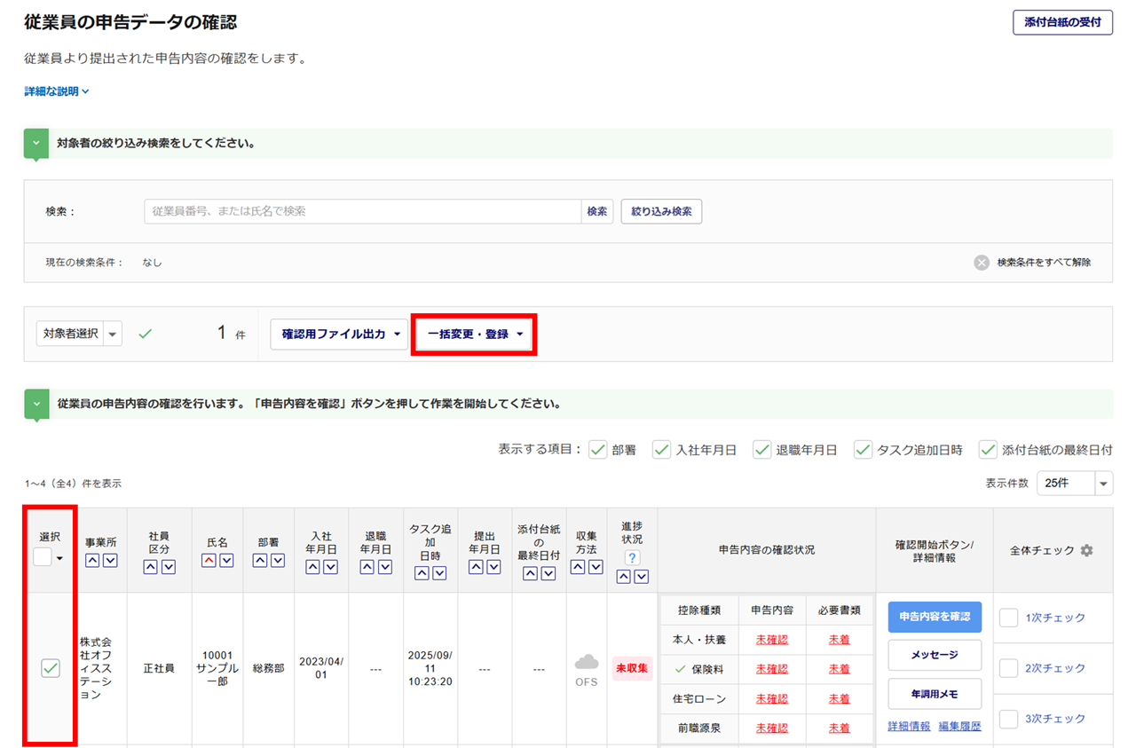Click the OFS cloud icon in 収集方法 column
Image resolution: width=1136 pixels, height=748 pixels.
tap(586, 663)
